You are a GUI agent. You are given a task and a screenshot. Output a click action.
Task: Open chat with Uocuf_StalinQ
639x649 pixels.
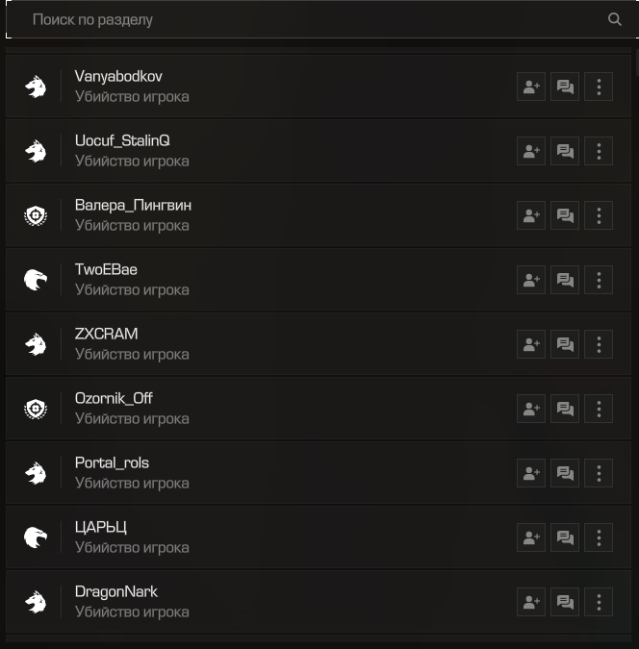coord(565,151)
